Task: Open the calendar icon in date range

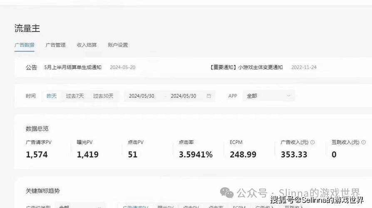Action: pyautogui.click(x=209, y=96)
